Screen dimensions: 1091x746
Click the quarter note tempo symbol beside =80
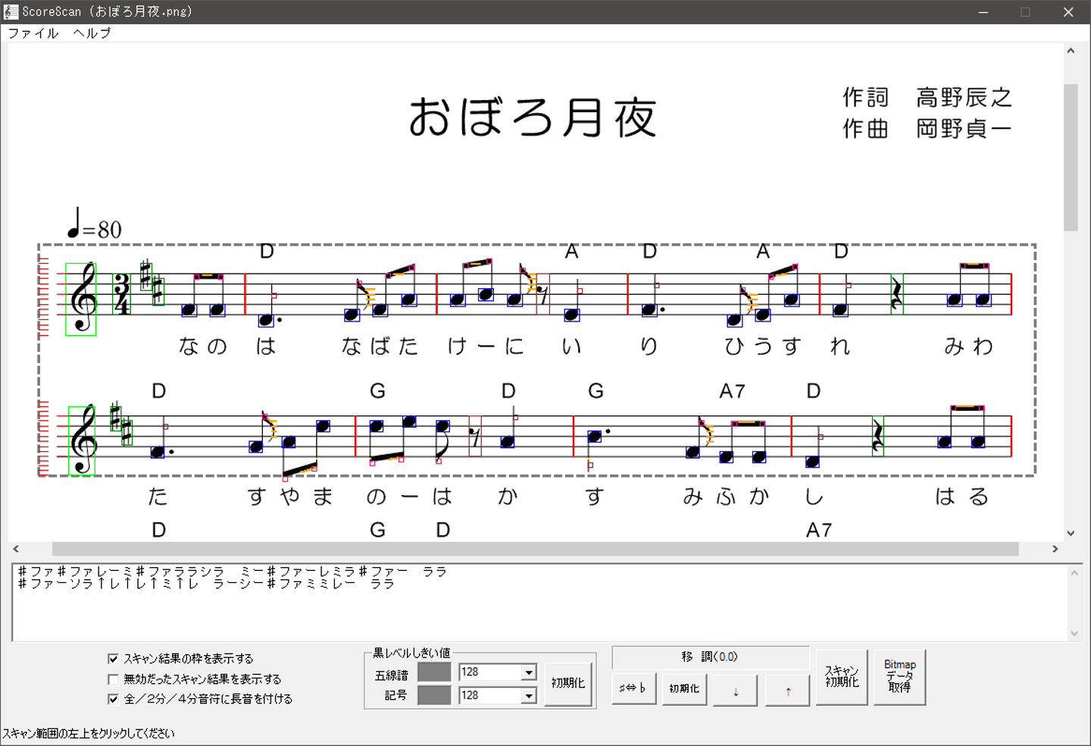pos(73,222)
